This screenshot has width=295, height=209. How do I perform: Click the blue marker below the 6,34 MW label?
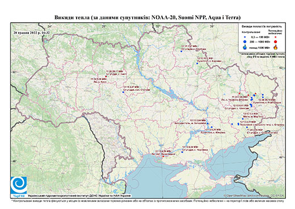(x=182, y=152)
